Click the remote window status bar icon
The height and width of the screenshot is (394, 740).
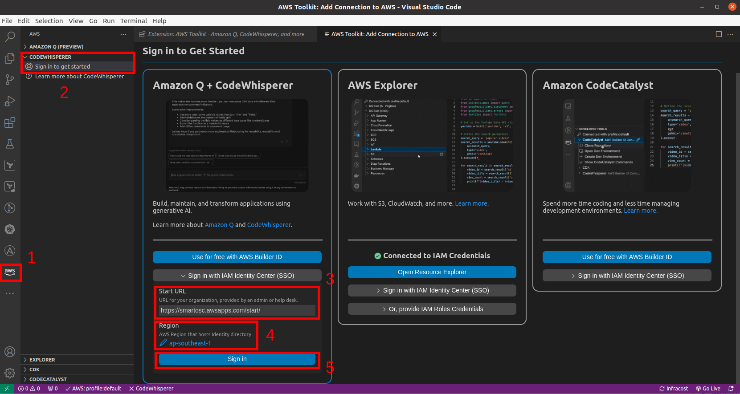[7, 389]
